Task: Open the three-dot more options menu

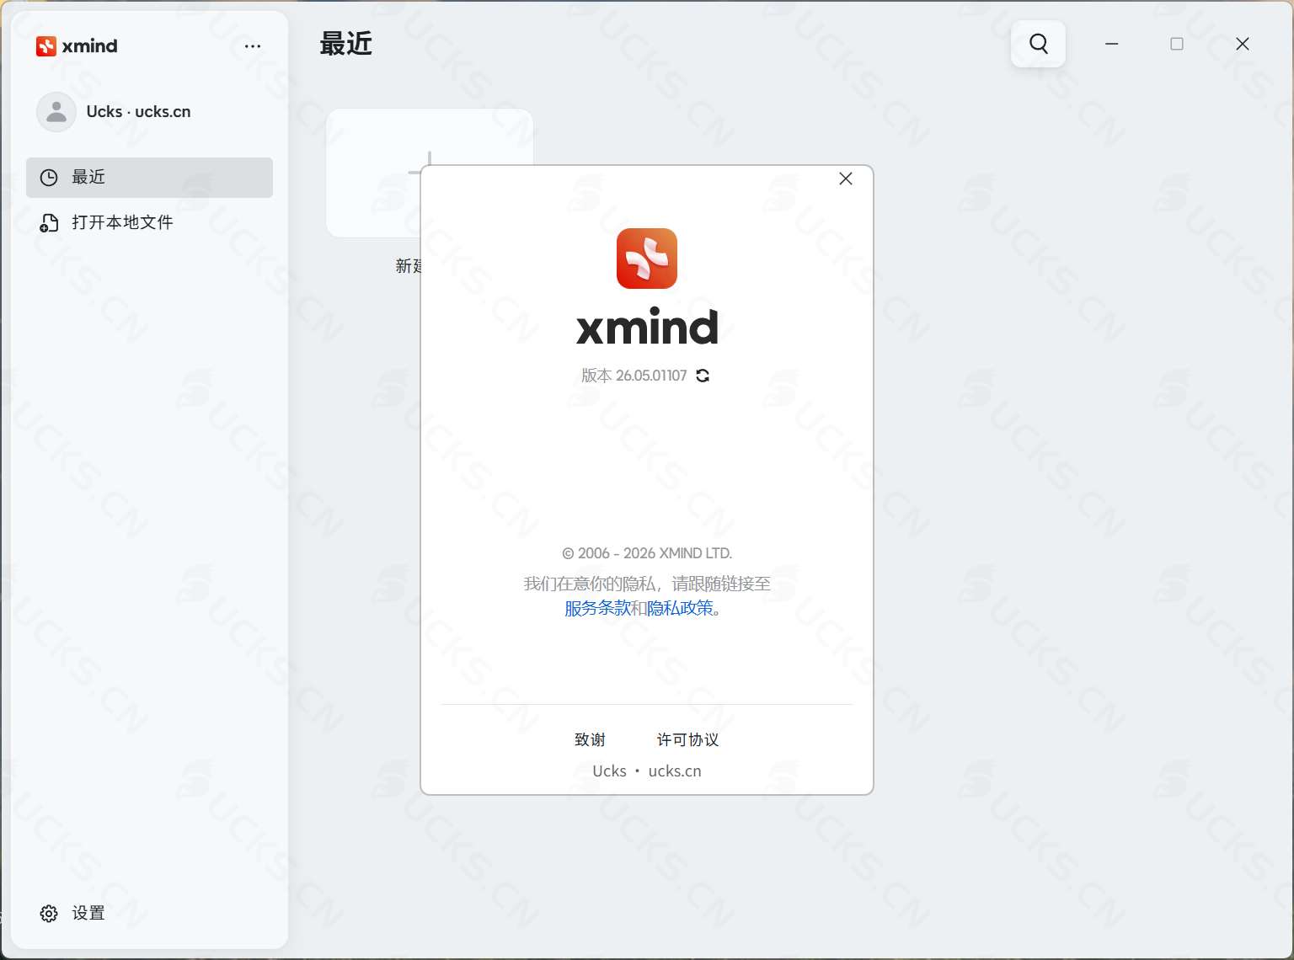Action: coord(253,46)
